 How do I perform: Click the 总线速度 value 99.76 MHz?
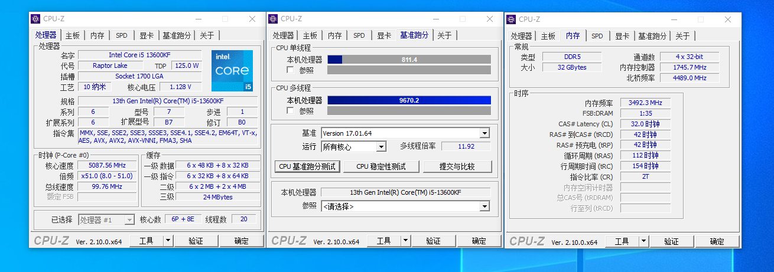click(108, 186)
